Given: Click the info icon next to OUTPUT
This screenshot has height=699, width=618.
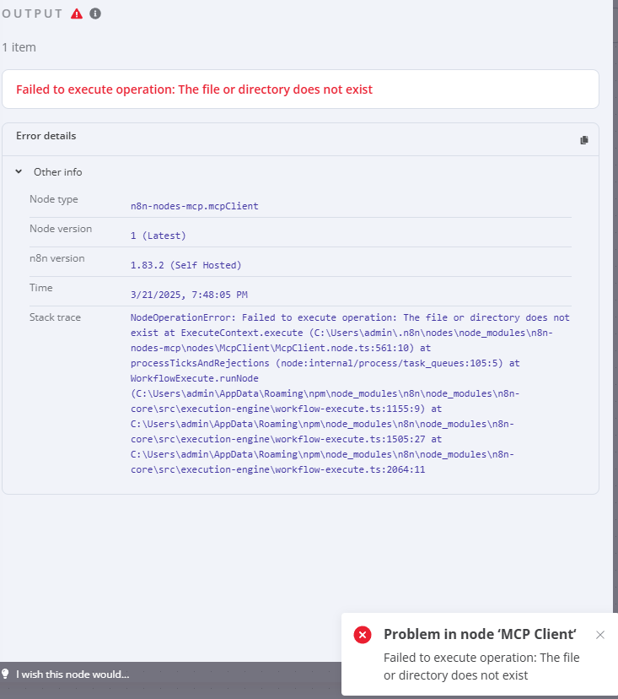Looking at the screenshot, I should pyautogui.click(x=95, y=14).
